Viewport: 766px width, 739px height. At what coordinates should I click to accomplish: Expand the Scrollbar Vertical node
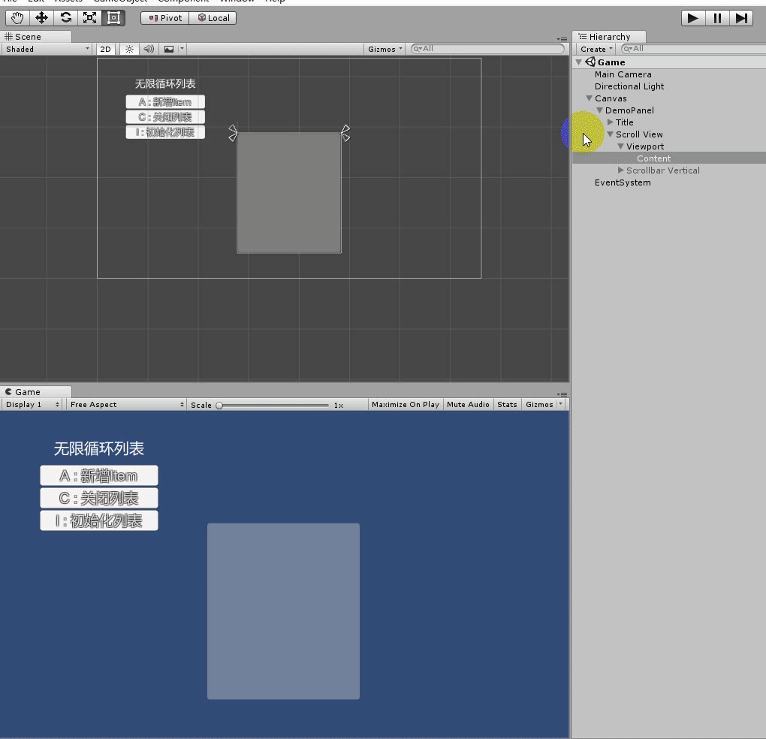tap(621, 170)
